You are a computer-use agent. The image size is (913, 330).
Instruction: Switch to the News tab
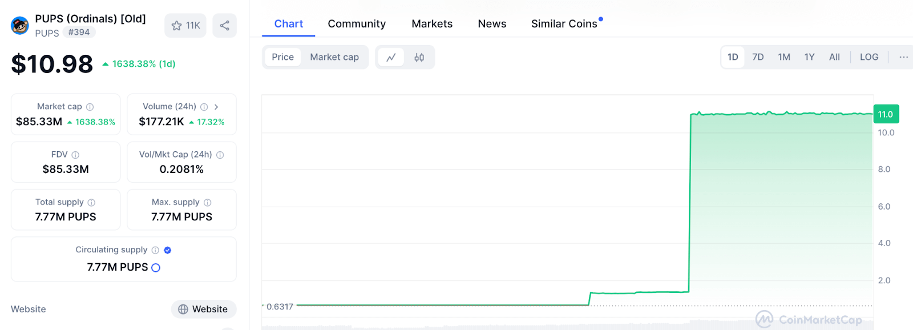492,24
